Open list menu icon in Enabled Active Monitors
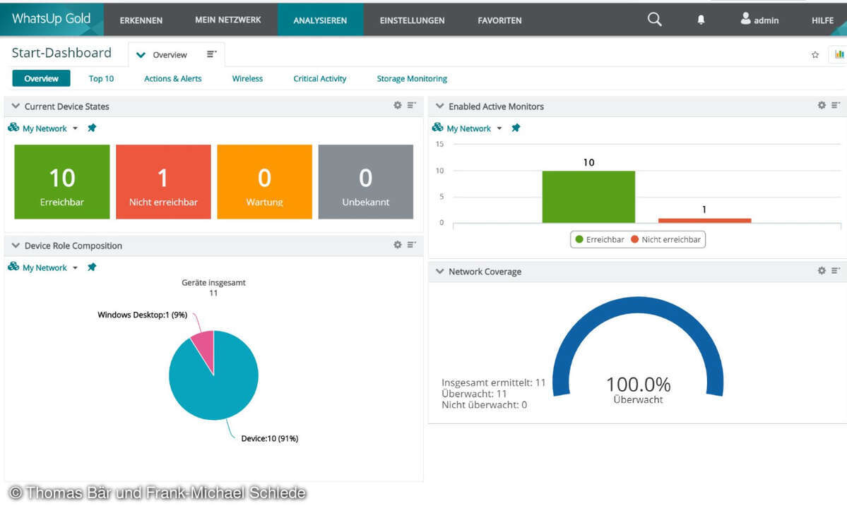This screenshot has height=508, width=847. (x=836, y=105)
